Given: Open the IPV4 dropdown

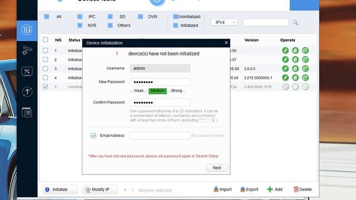Looking at the screenshot, I should click(x=224, y=22).
